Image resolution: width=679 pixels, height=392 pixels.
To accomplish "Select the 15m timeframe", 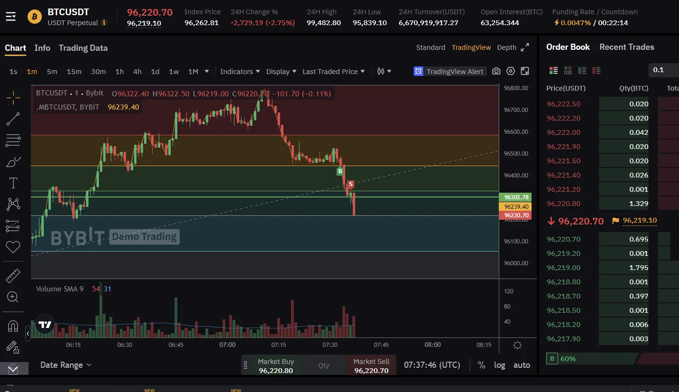I will click(x=74, y=72).
